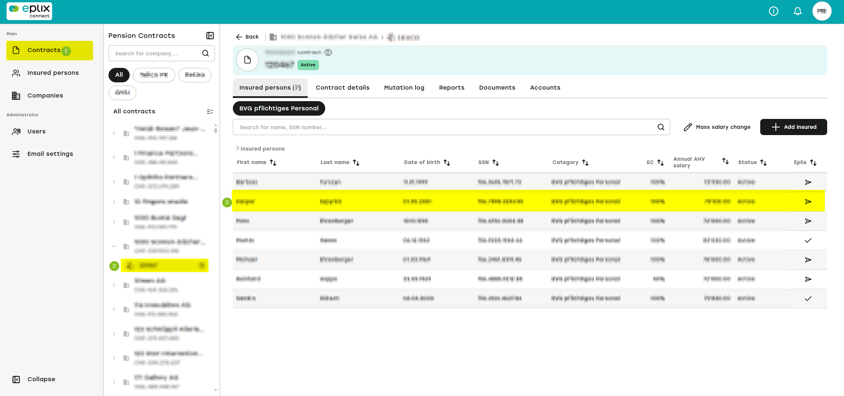Click the contract document icon circle
844x396 pixels.
tap(247, 60)
